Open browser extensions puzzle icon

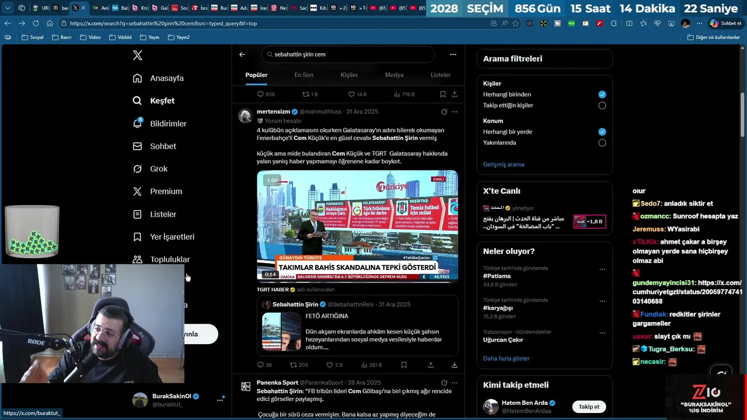(x=613, y=23)
